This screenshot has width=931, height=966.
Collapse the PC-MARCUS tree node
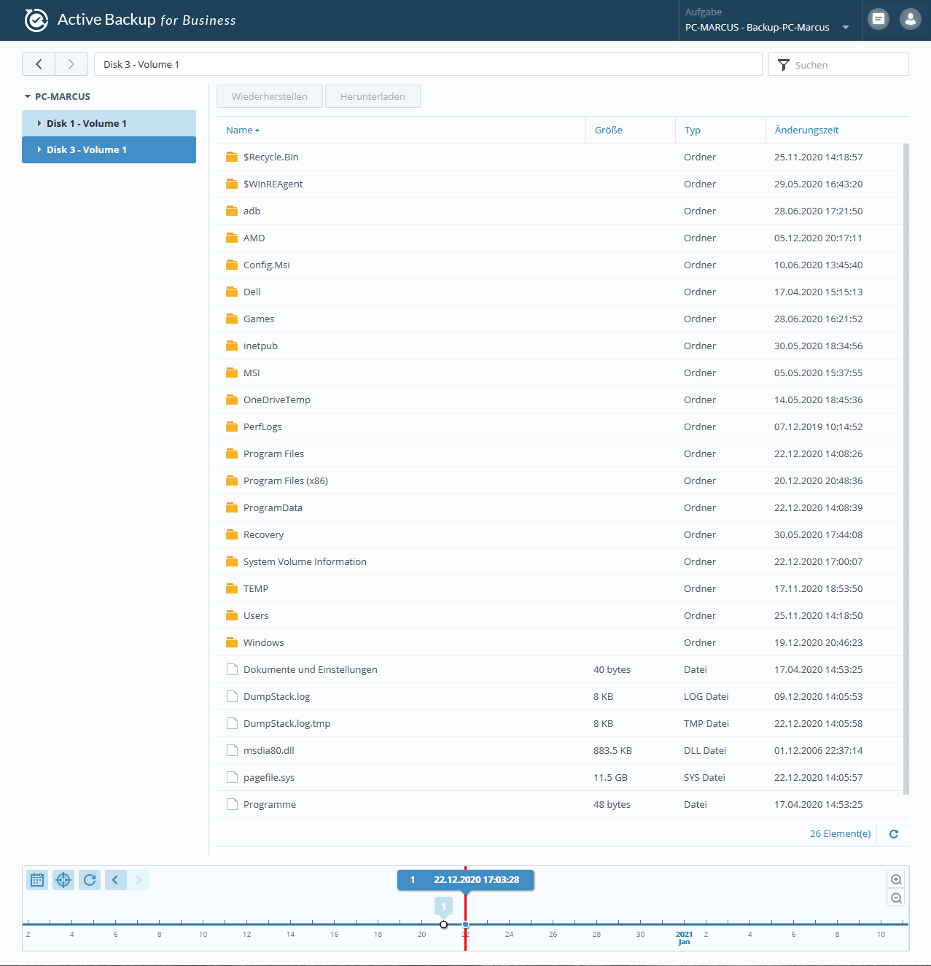(x=28, y=96)
